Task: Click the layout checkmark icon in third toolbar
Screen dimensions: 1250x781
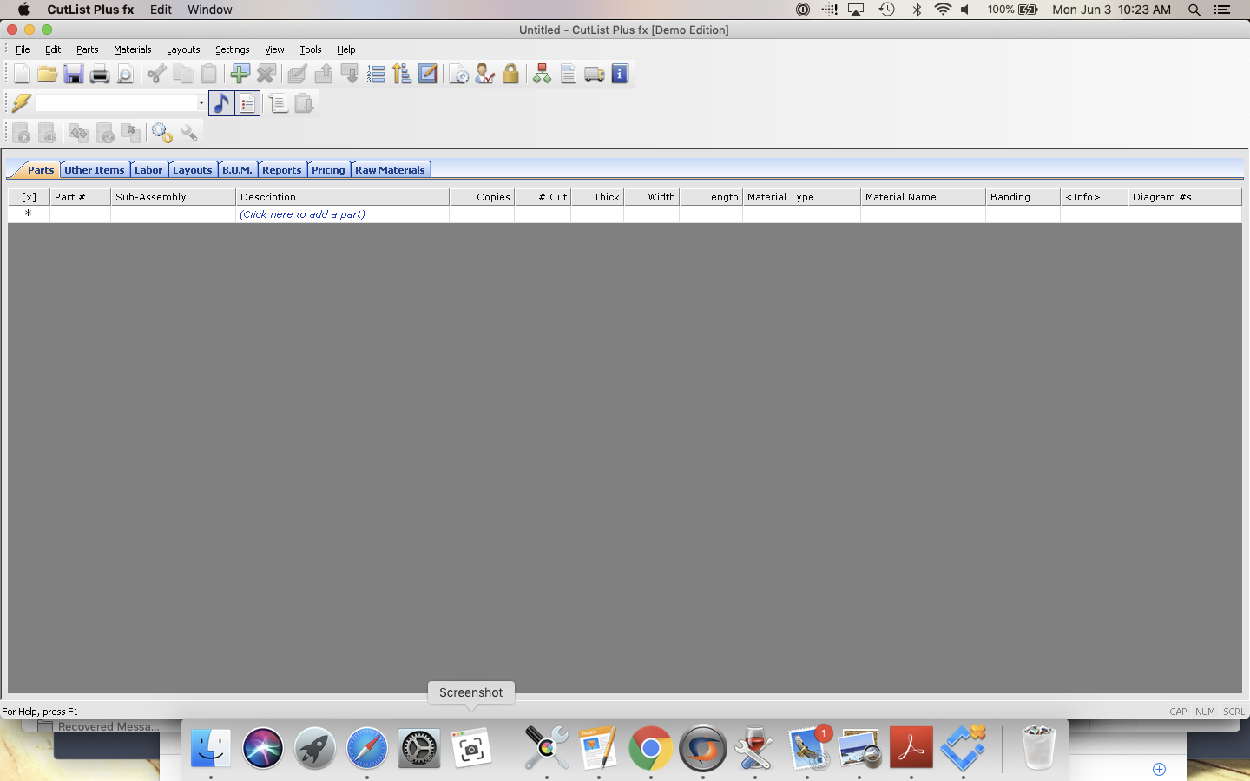Action: coord(105,133)
